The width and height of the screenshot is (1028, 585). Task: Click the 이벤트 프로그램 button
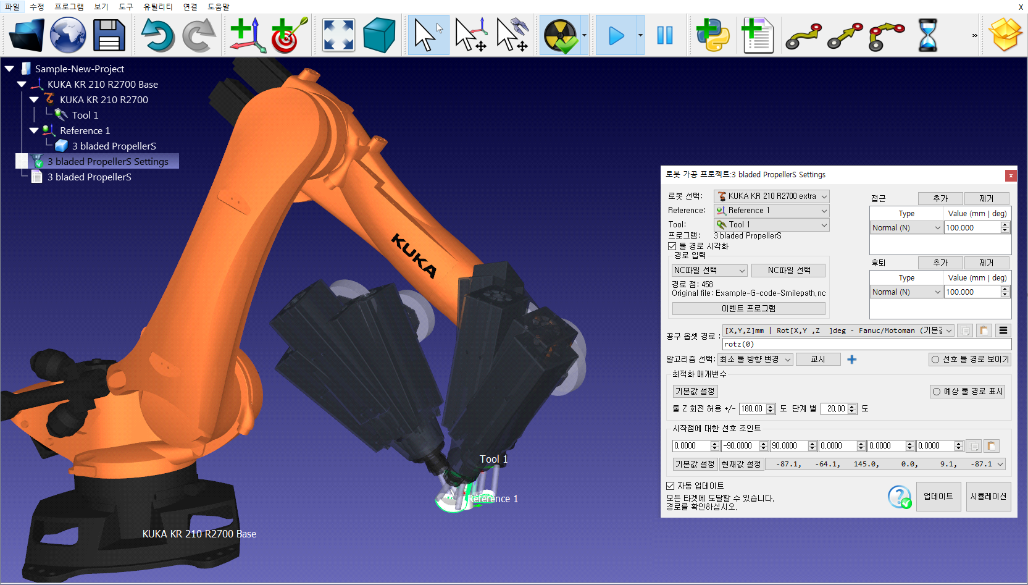coord(748,308)
